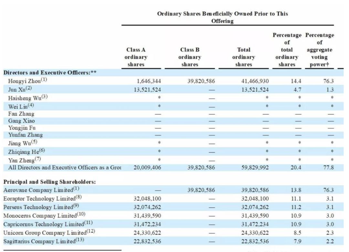Click the Total ordinary shares column header
Viewport: 349px width, 252px height.
tap(244, 57)
